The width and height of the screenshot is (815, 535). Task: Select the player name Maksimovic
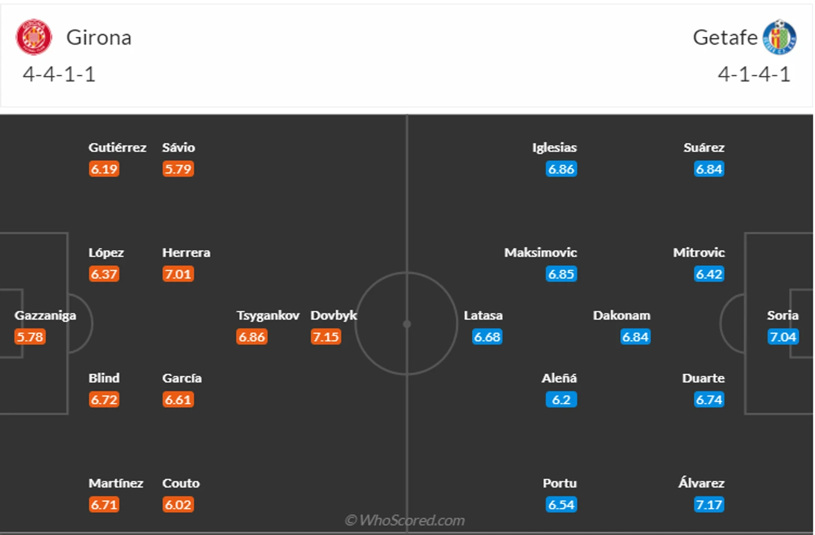[x=540, y=252]
